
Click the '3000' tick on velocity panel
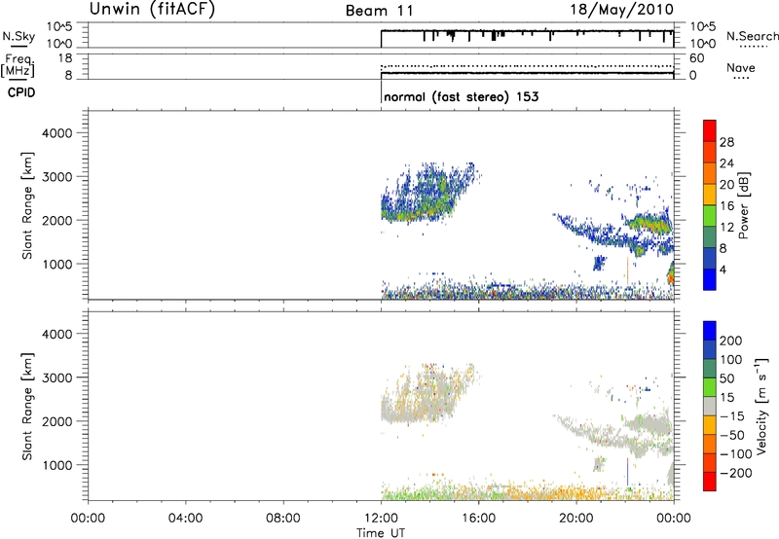click(x=56, y=377)
